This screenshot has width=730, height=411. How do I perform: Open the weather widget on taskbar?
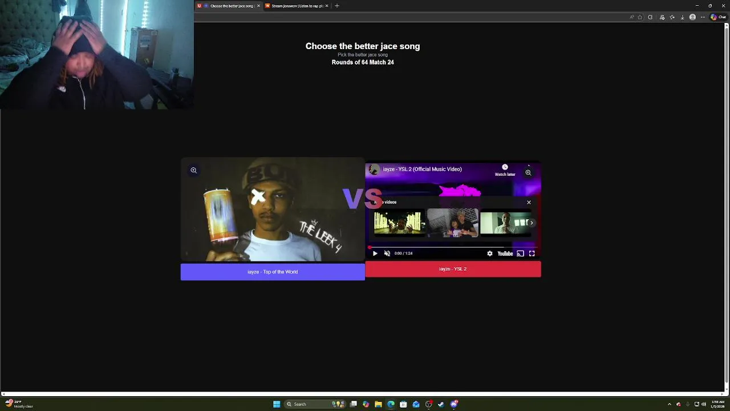click(x=18, y=404)
